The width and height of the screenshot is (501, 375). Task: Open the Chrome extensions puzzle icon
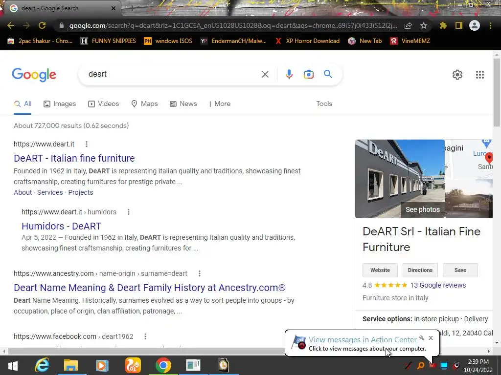[x=443, y=25]
